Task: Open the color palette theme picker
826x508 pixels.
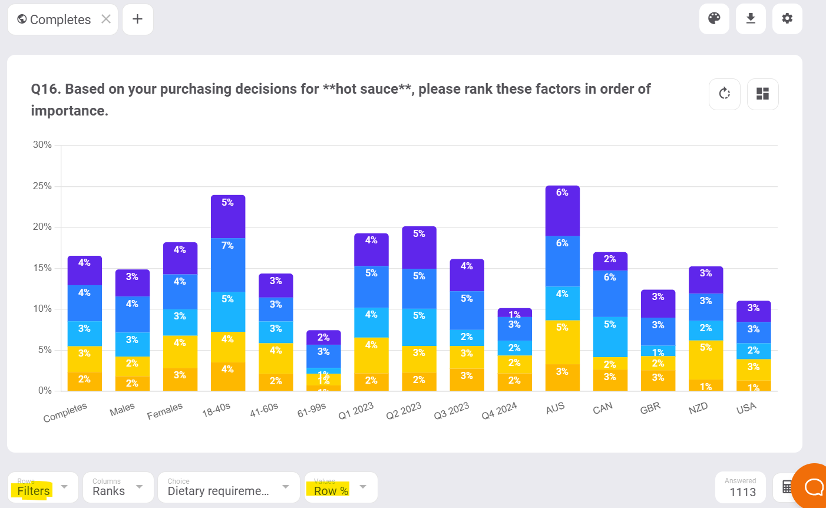Action: (714, 19)
